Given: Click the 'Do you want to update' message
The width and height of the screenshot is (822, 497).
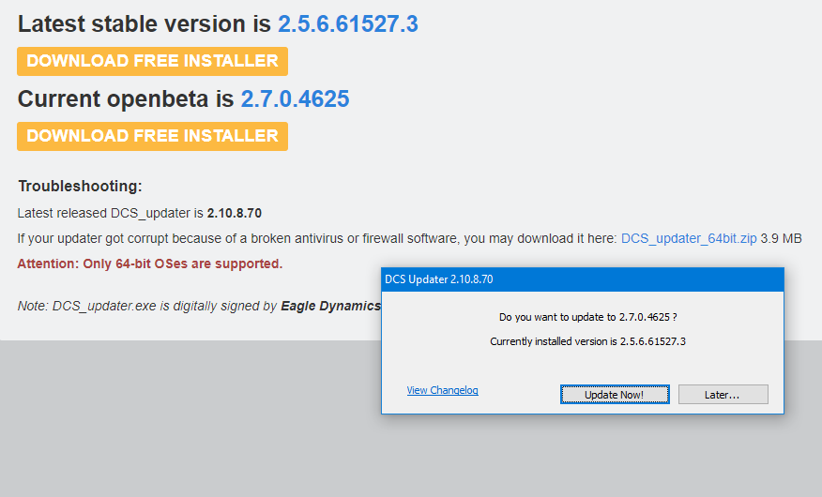Looking at the screenshot, I should (587, 318).
